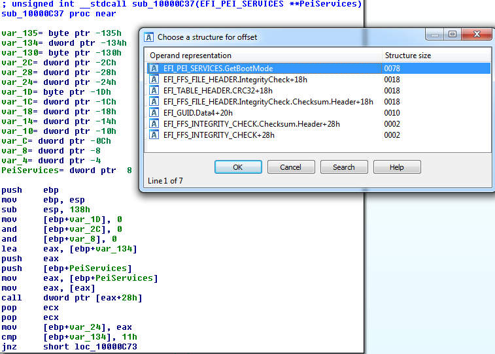Image resolution: width=495 pixels, height=354 pixels.
Task: Click PeiServices in the push instruction
Action: (x=98, y=268)
